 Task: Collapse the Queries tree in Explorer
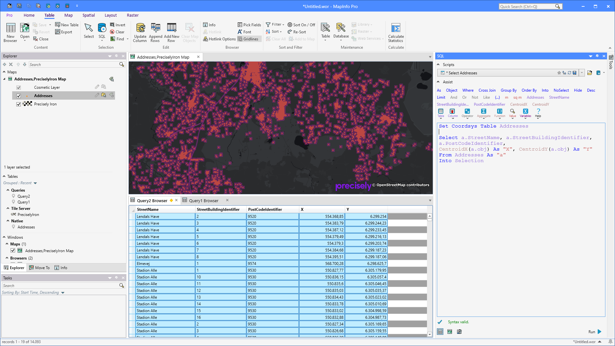(x=8, y=190)
